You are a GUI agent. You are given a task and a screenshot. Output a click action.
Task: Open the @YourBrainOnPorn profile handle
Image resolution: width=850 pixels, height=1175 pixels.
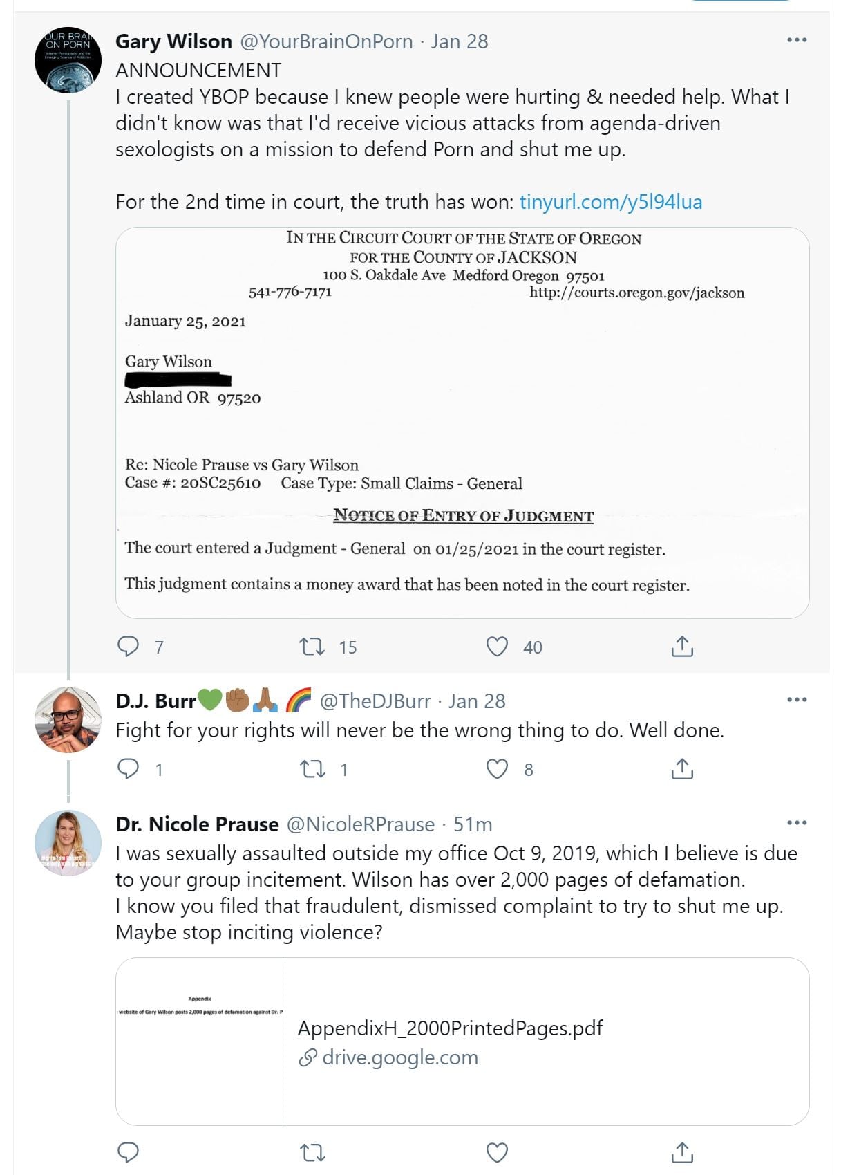tap(326, 41)
